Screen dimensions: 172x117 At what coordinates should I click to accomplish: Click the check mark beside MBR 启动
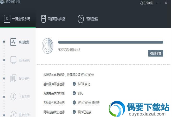point(74,84)
